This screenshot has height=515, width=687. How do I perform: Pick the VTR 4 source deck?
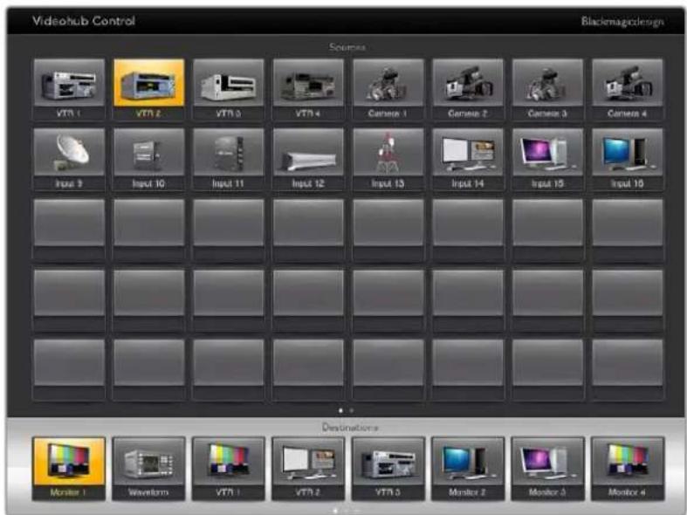[x=308, y=89]
